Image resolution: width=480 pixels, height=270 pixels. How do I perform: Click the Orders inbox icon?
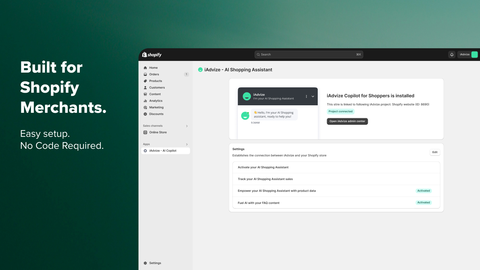point(145,74)
